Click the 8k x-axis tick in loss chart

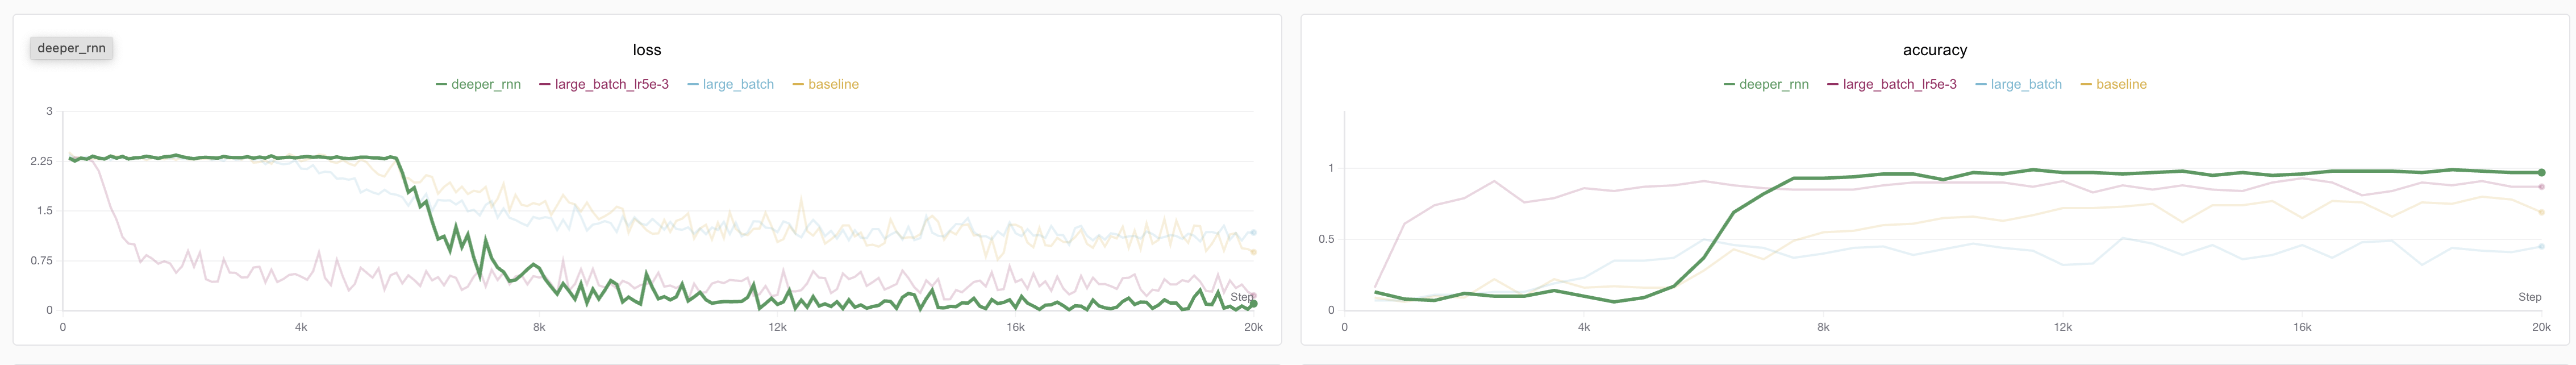coord(539,327)
